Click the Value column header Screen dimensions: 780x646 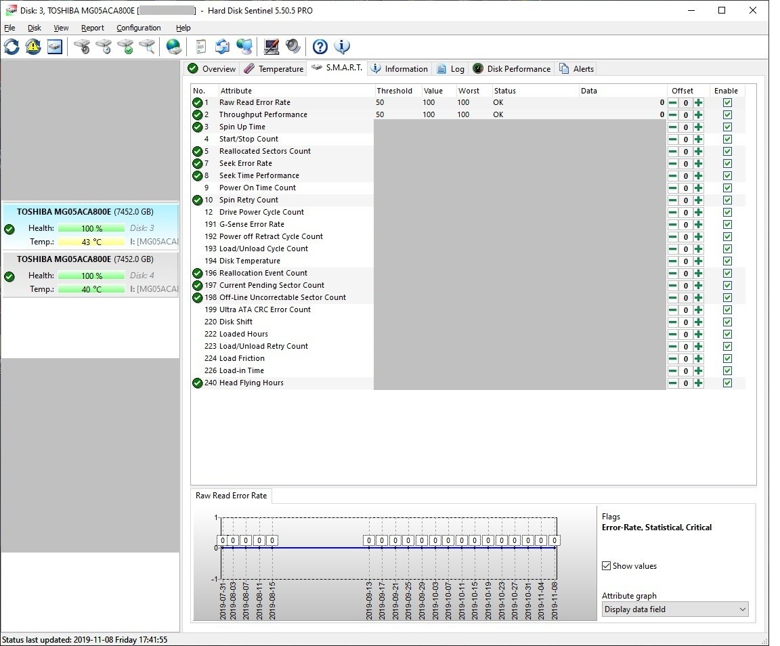click(438, 91)
